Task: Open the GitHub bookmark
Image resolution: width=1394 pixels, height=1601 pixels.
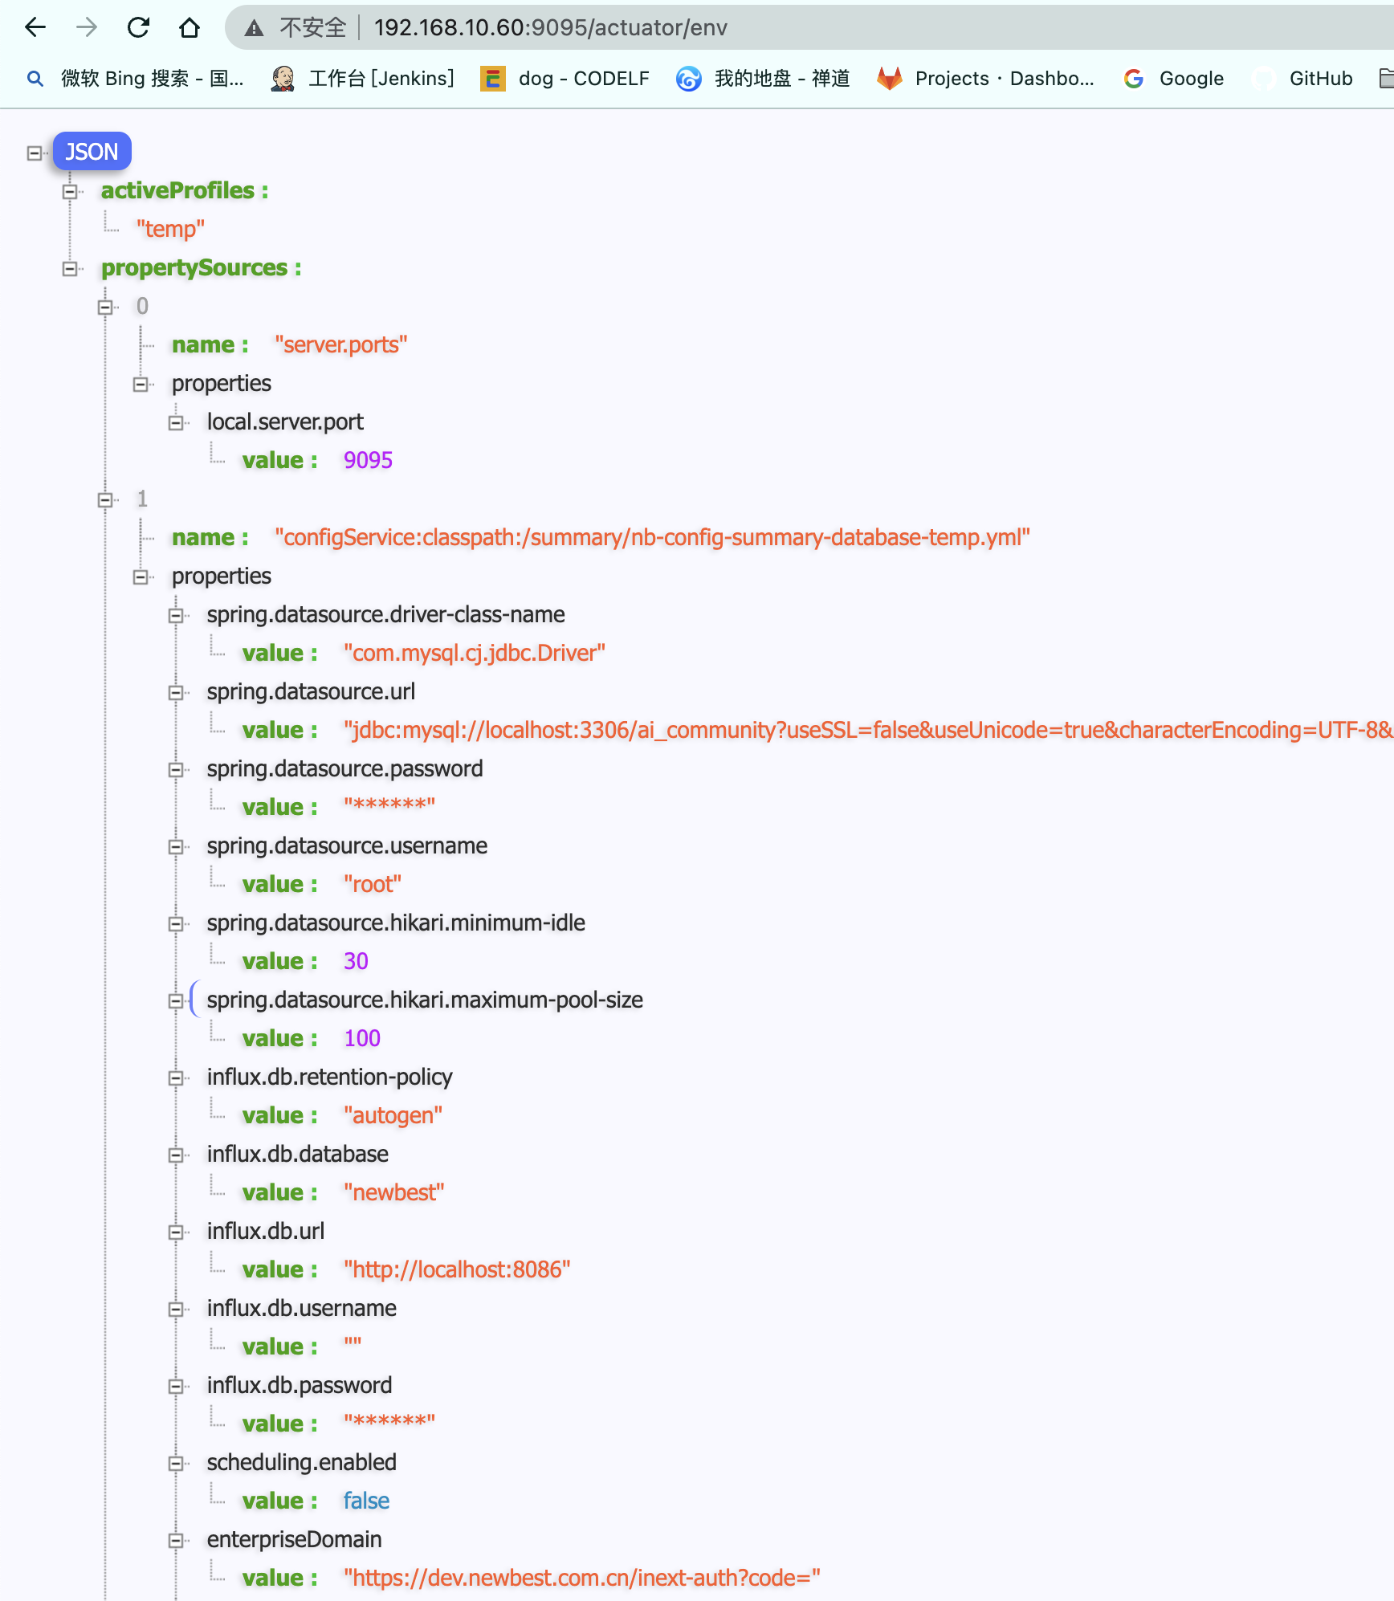Action: pos(1302,78)
